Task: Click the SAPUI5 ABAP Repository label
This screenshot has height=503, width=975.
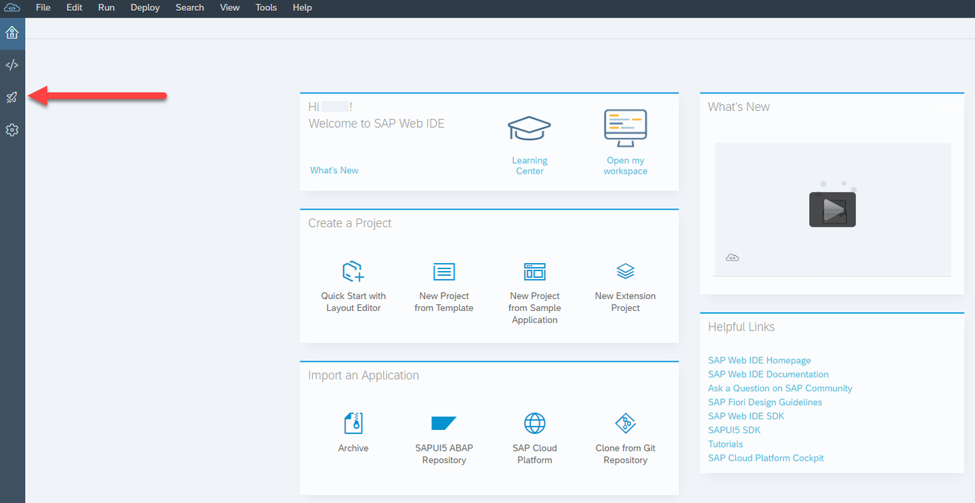Action: [x=444, y=454]
